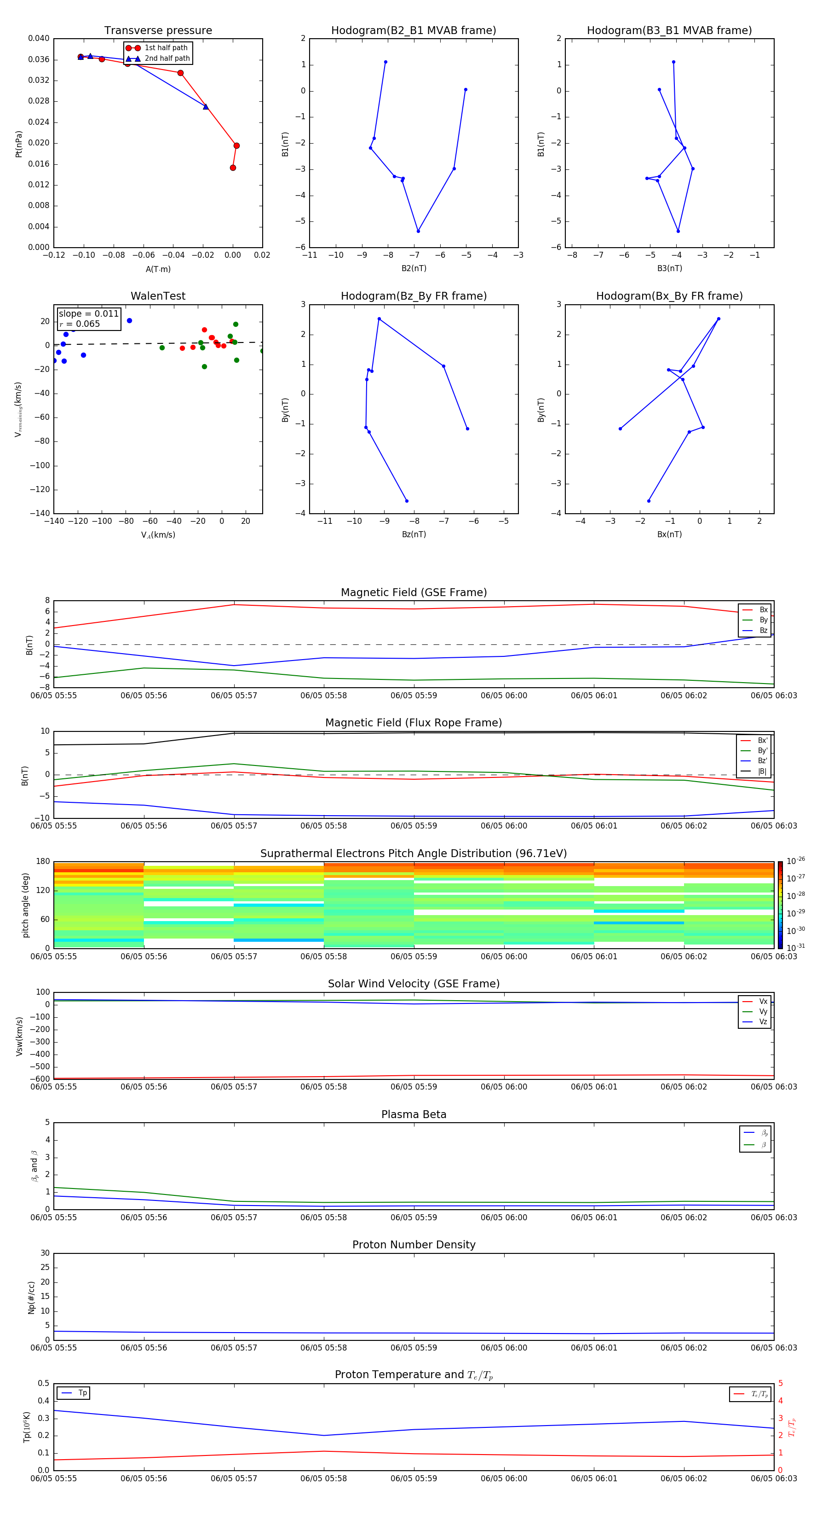Click the blue WalenTest dot near VA -77
This screenshot has height=1519, width=828.
tap(130, 321)
